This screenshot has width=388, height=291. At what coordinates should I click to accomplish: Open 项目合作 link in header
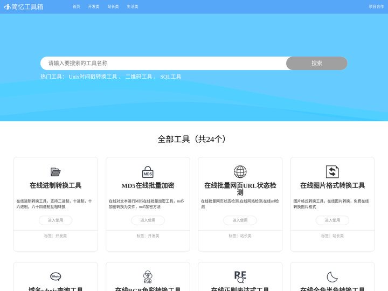[x=376, y=6]
